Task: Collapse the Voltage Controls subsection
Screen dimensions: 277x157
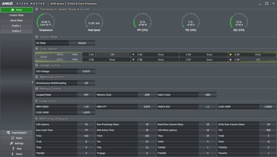Action: 36,101
